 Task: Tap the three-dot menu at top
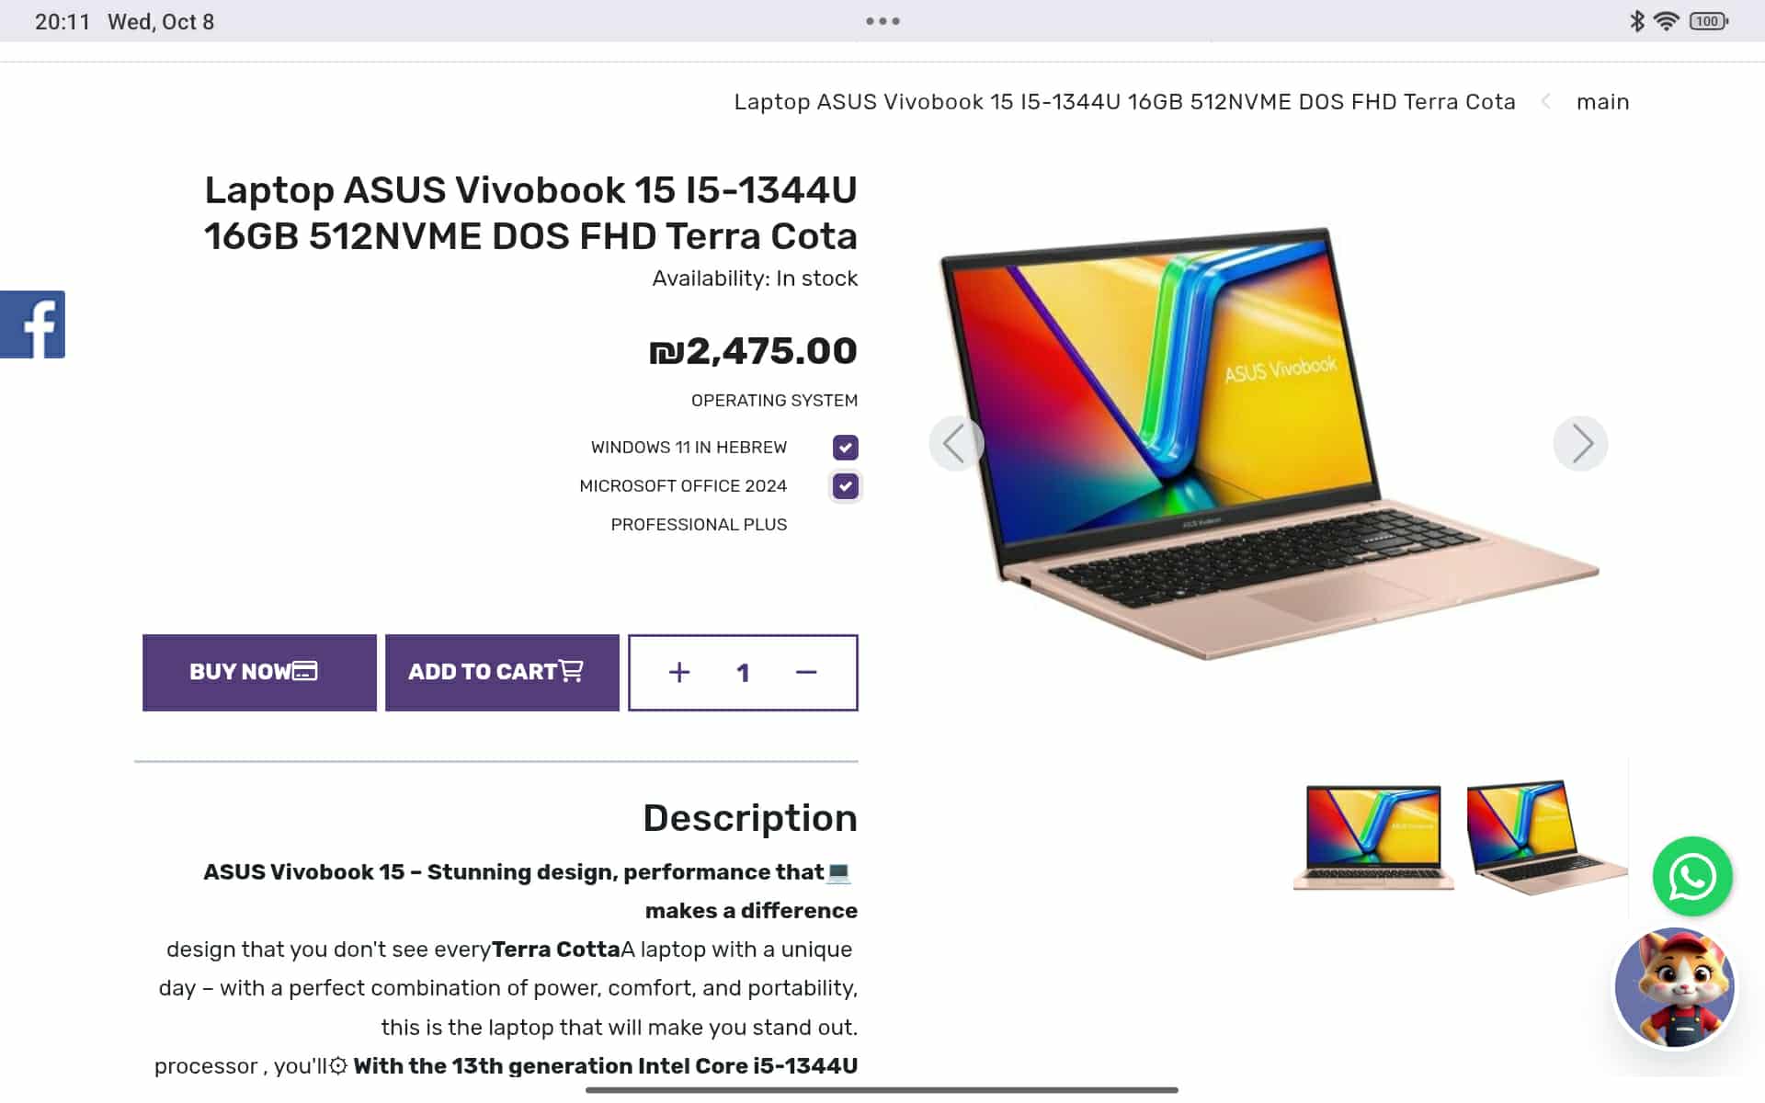[x=882, y=21]
